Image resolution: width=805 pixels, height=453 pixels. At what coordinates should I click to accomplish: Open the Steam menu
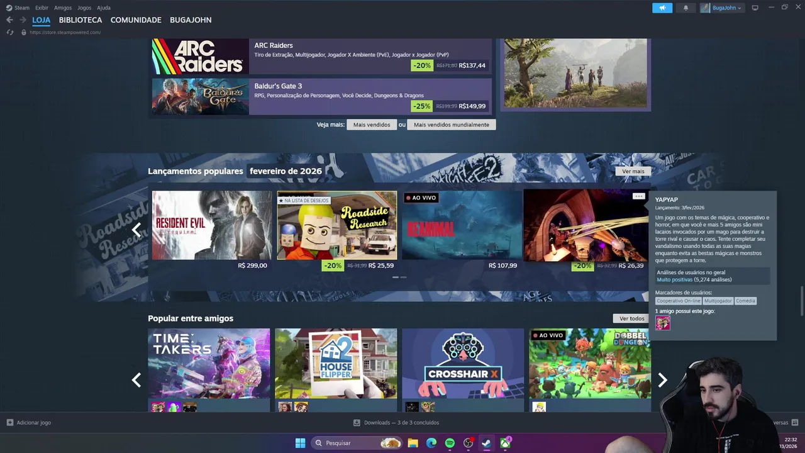[22, 8]
